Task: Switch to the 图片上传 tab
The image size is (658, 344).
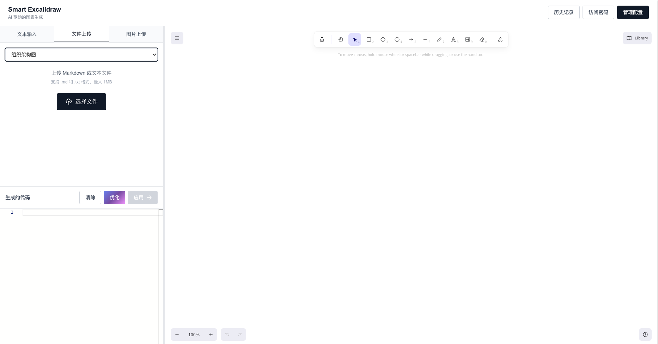Action: (x=136, y=34)
